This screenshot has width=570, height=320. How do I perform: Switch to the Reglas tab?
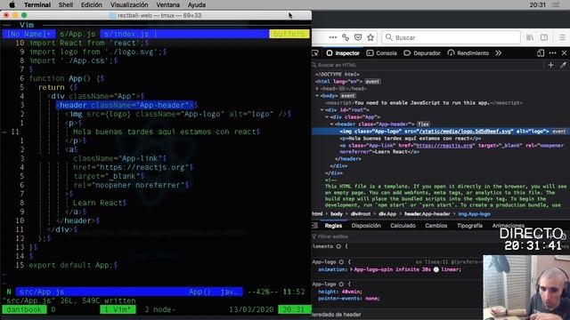(x=333, y=226)
